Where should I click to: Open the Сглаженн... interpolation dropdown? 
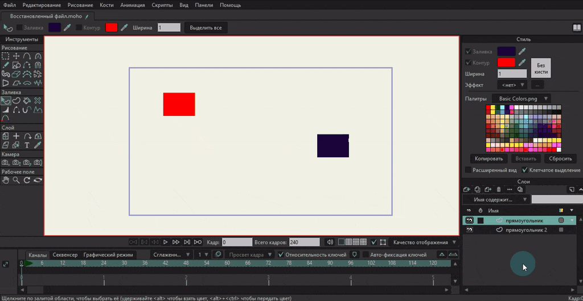(x=171, y=254)
